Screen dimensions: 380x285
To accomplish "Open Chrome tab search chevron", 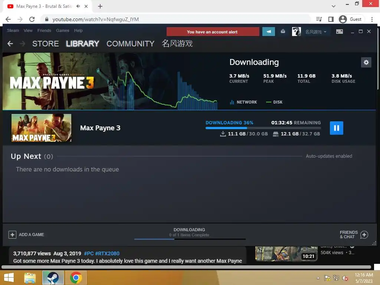I will pyautogui.click(x=334, y=6).
